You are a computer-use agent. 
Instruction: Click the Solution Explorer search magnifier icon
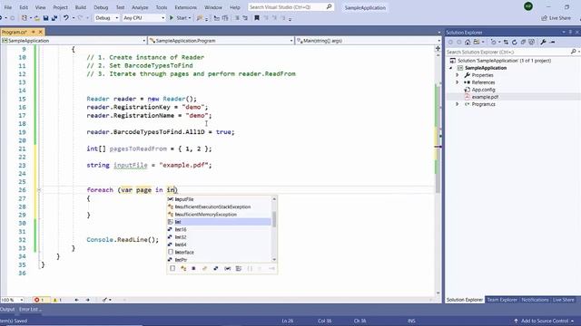[573, 52]
